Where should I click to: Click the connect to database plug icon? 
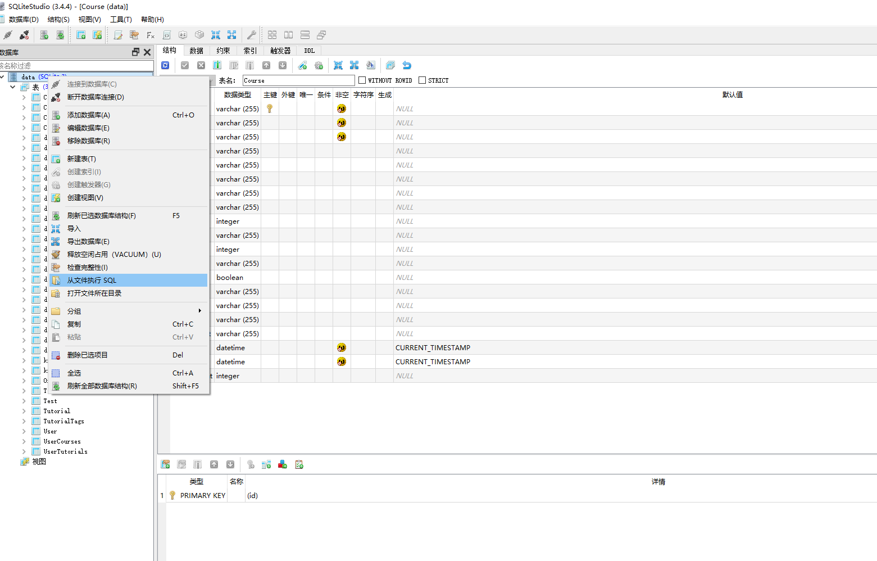pos(8,35)
